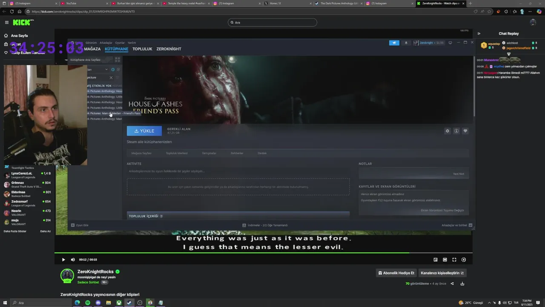545x307 pixels.
Task: Open Steam 'Yardım' menu in video
Action: (x=132, y=43)
